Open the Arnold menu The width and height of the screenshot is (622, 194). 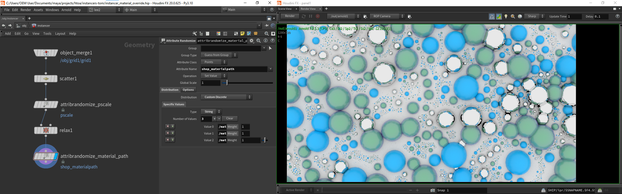[66, 10]
